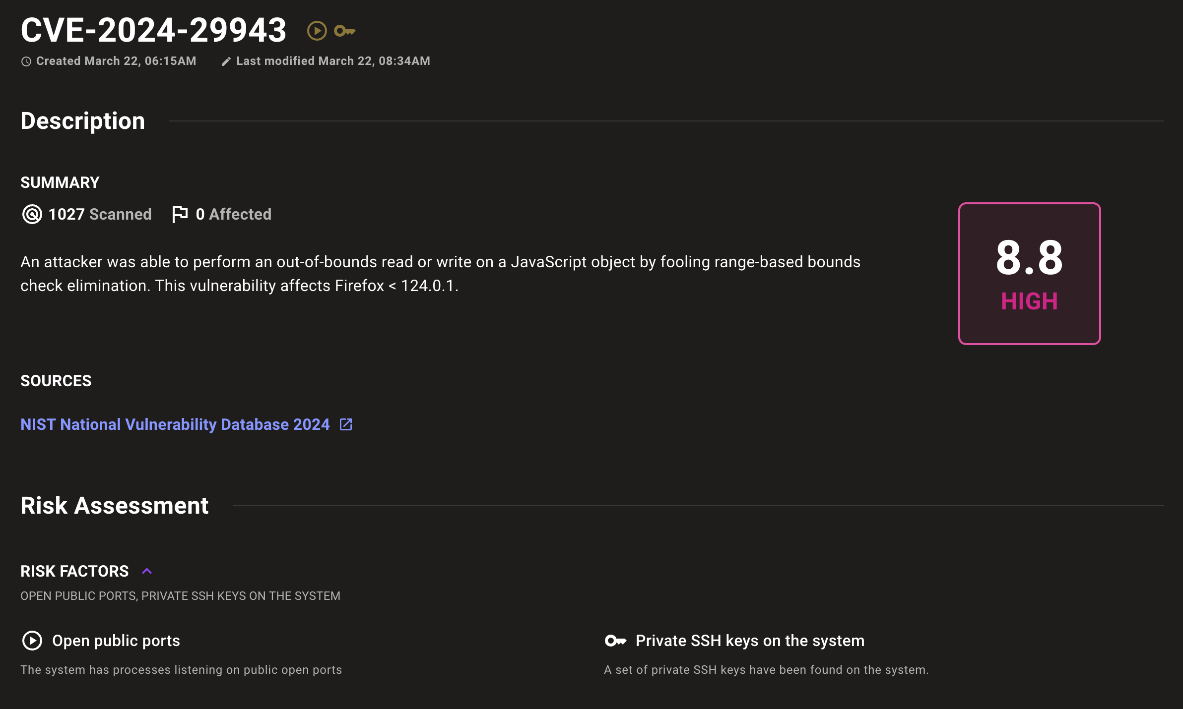Viewport: 1183px width, 709px height.
Task: Open the NIST National Vulnerability Database 2024 link
Action: (x=174, y=424)
